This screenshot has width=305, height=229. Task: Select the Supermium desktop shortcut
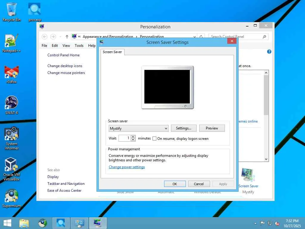[12, 198]
